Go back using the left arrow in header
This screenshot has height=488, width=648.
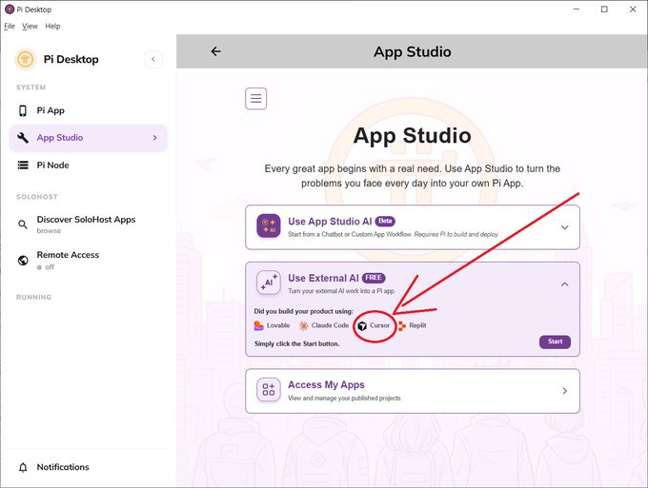[x=215, y=51]
